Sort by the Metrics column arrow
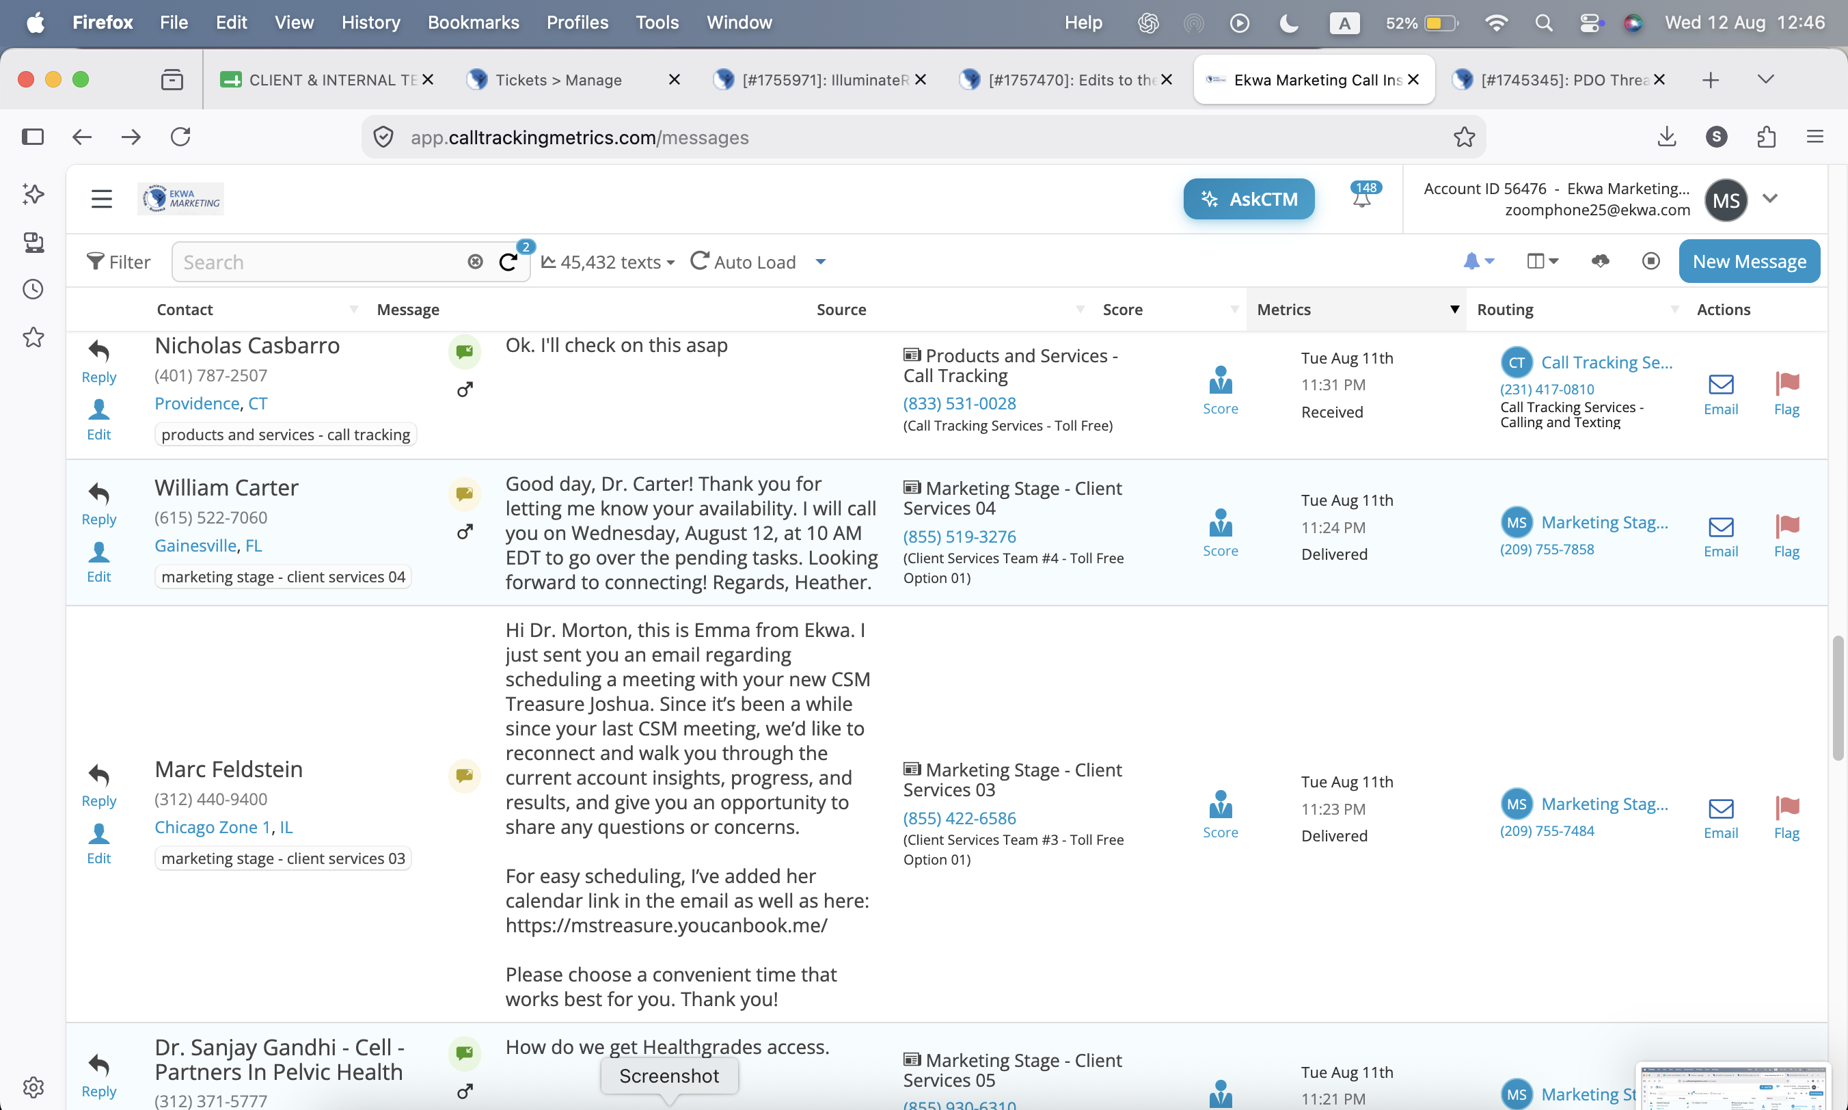This screenshot has height=1110, width=1848. pos(1454,309)
